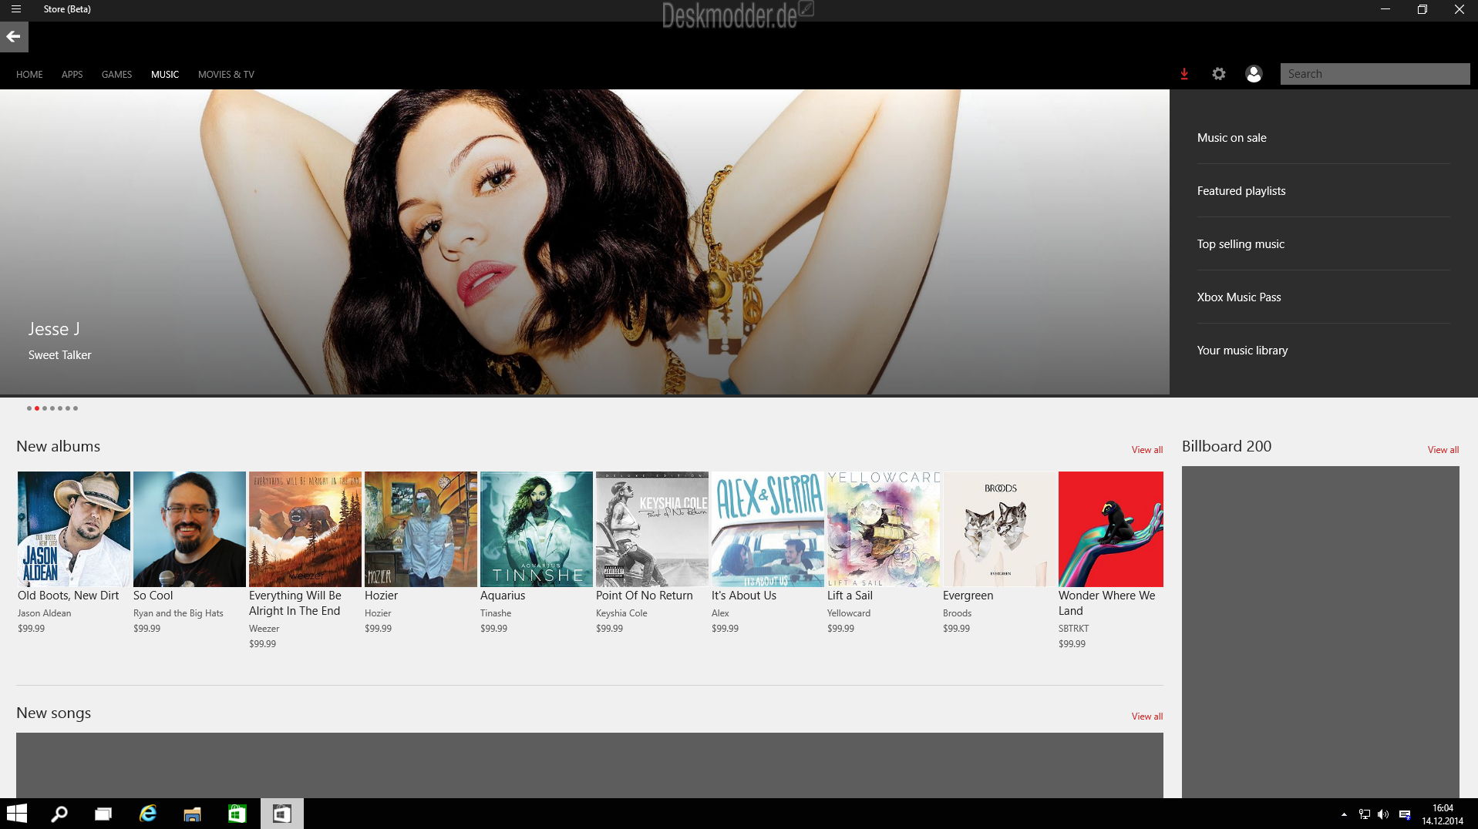Open Old Boots, New Dirt album cover
1478x829 pixels.
(74, 529)
